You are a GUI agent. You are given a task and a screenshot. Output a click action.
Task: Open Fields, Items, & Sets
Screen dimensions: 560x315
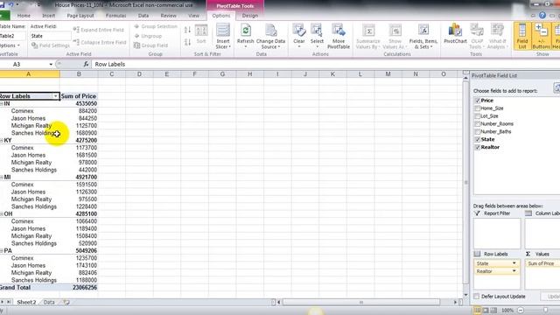point(423,36)
